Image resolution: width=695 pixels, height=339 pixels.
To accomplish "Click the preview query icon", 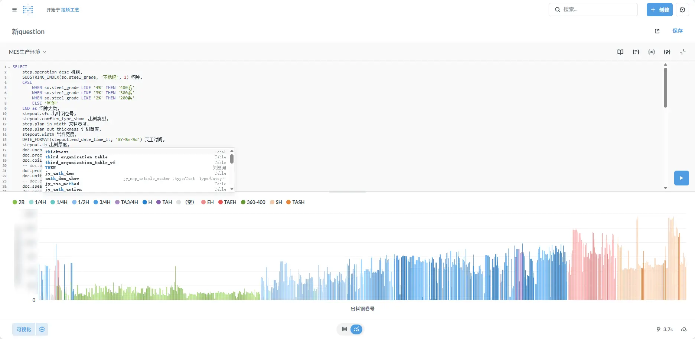I will click(667, 52).
